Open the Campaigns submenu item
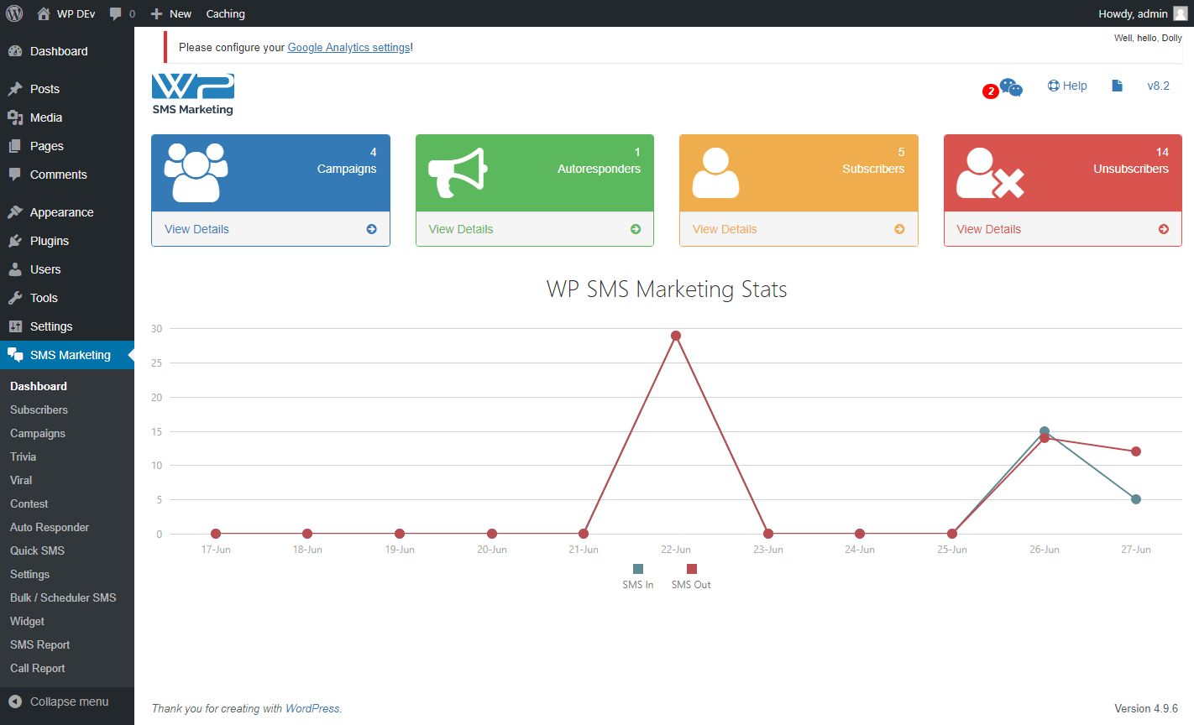The height and width of the screenshot is (725, 1194). (38, 433)
